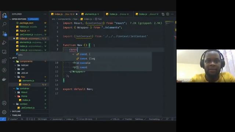This screenshot has height=132, width=235.
Task: Click the sync icon next to master branch
Action: pos(22,119)
